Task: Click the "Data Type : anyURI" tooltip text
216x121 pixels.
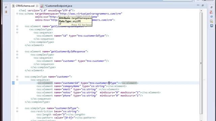Action: 70,21
